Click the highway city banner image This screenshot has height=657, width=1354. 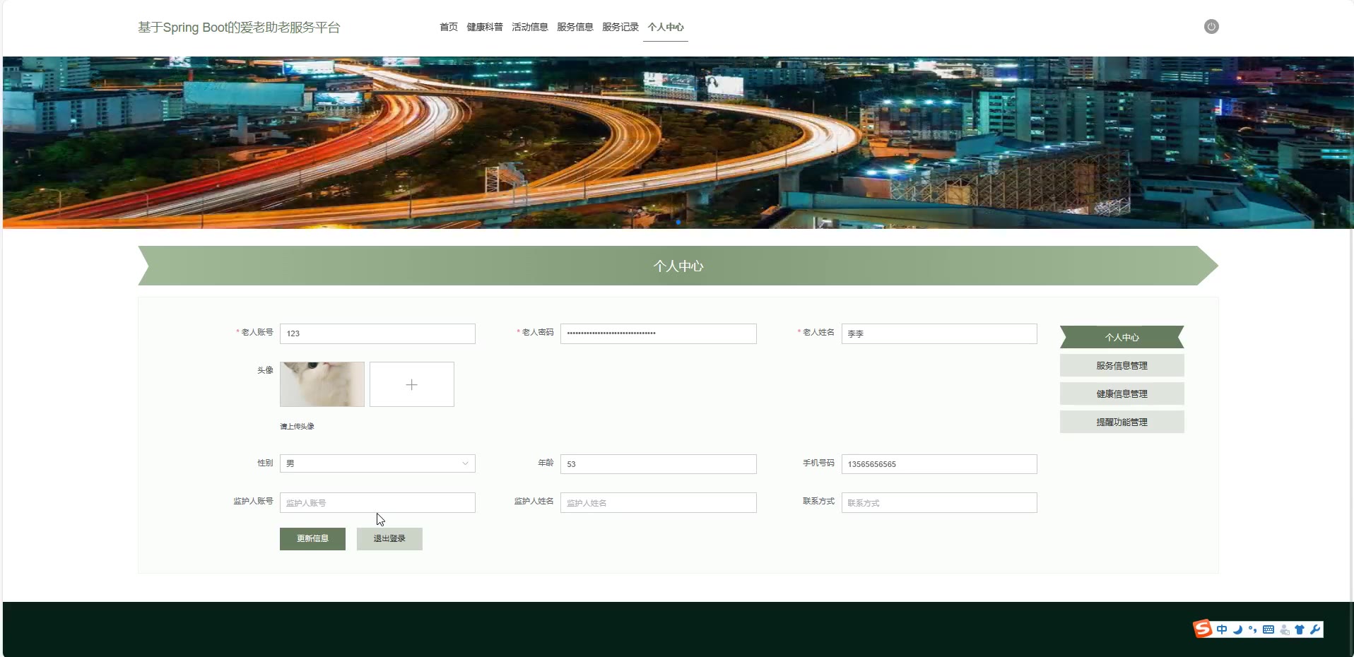(677, 143)
